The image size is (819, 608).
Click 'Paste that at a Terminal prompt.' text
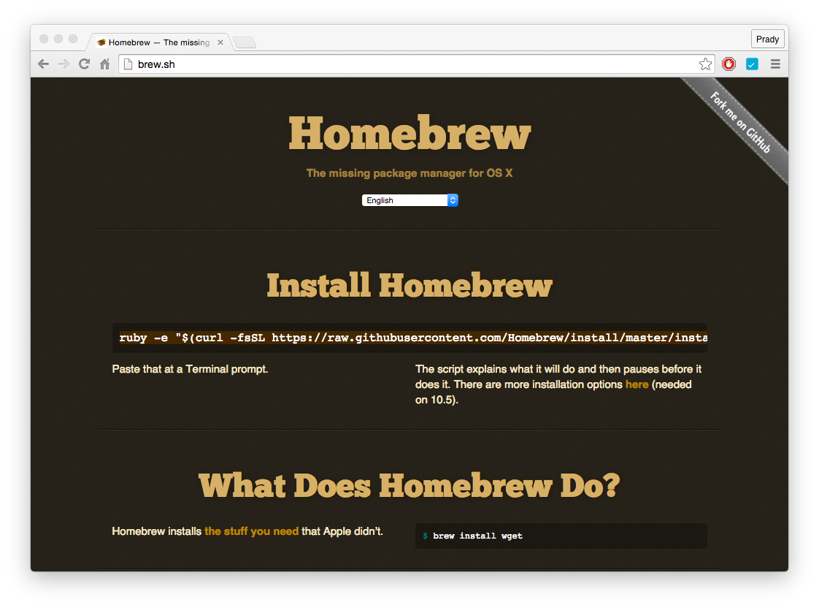click(x=190, y=369)
